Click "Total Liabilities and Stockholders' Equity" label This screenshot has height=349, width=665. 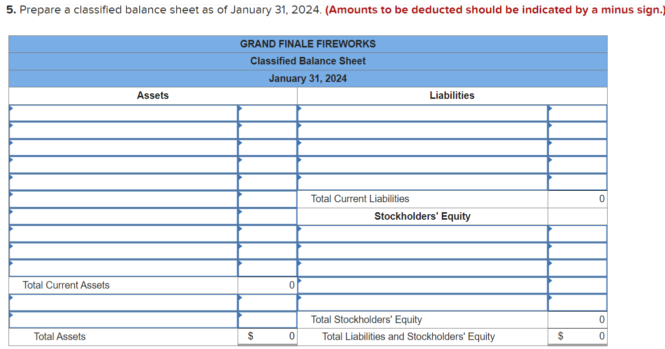408,337
